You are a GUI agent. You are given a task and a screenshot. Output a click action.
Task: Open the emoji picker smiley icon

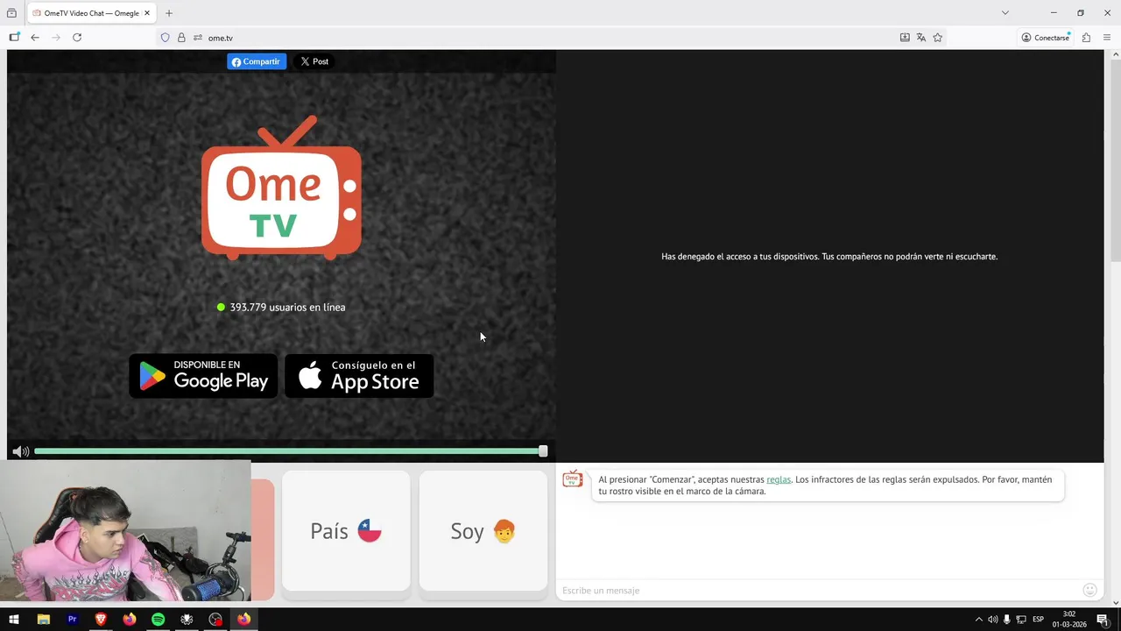(1089, 590)
